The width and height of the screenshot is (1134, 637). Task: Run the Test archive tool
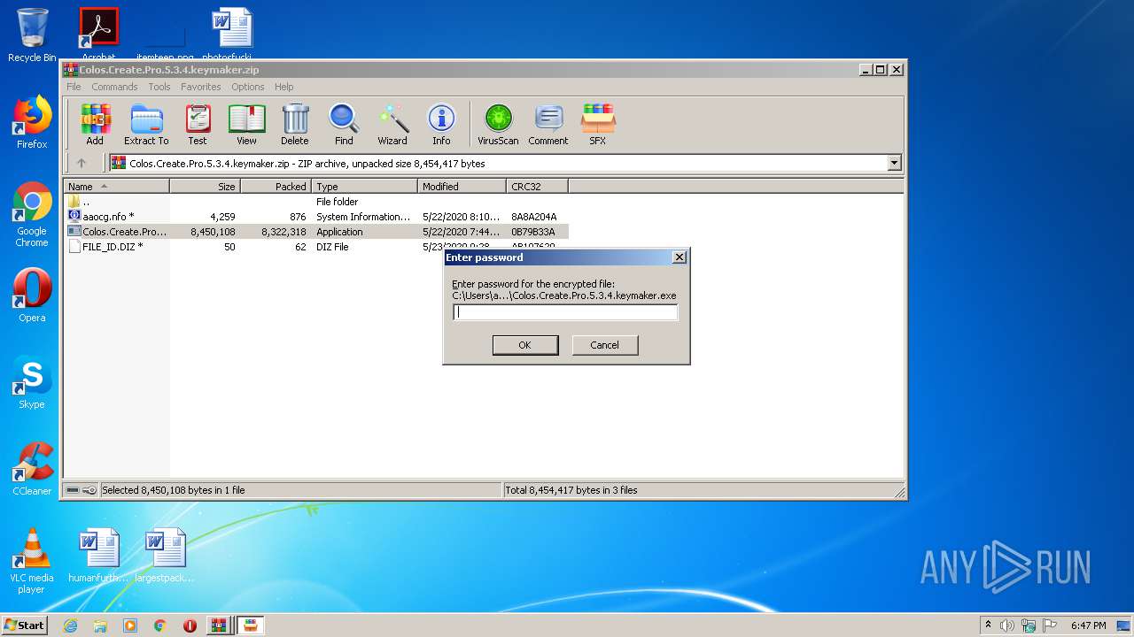198,125
